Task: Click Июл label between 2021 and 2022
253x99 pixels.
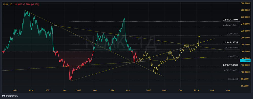Action: (31, 90)
